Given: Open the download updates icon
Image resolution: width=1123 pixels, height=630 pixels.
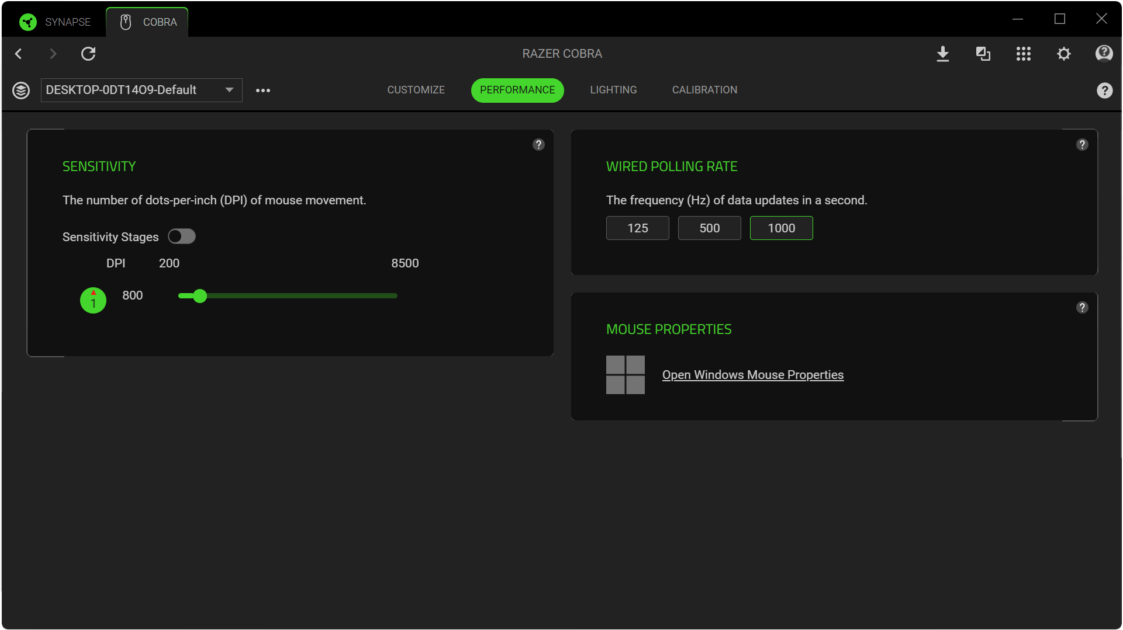Looking at the screenshot, I should pos(942,54).
